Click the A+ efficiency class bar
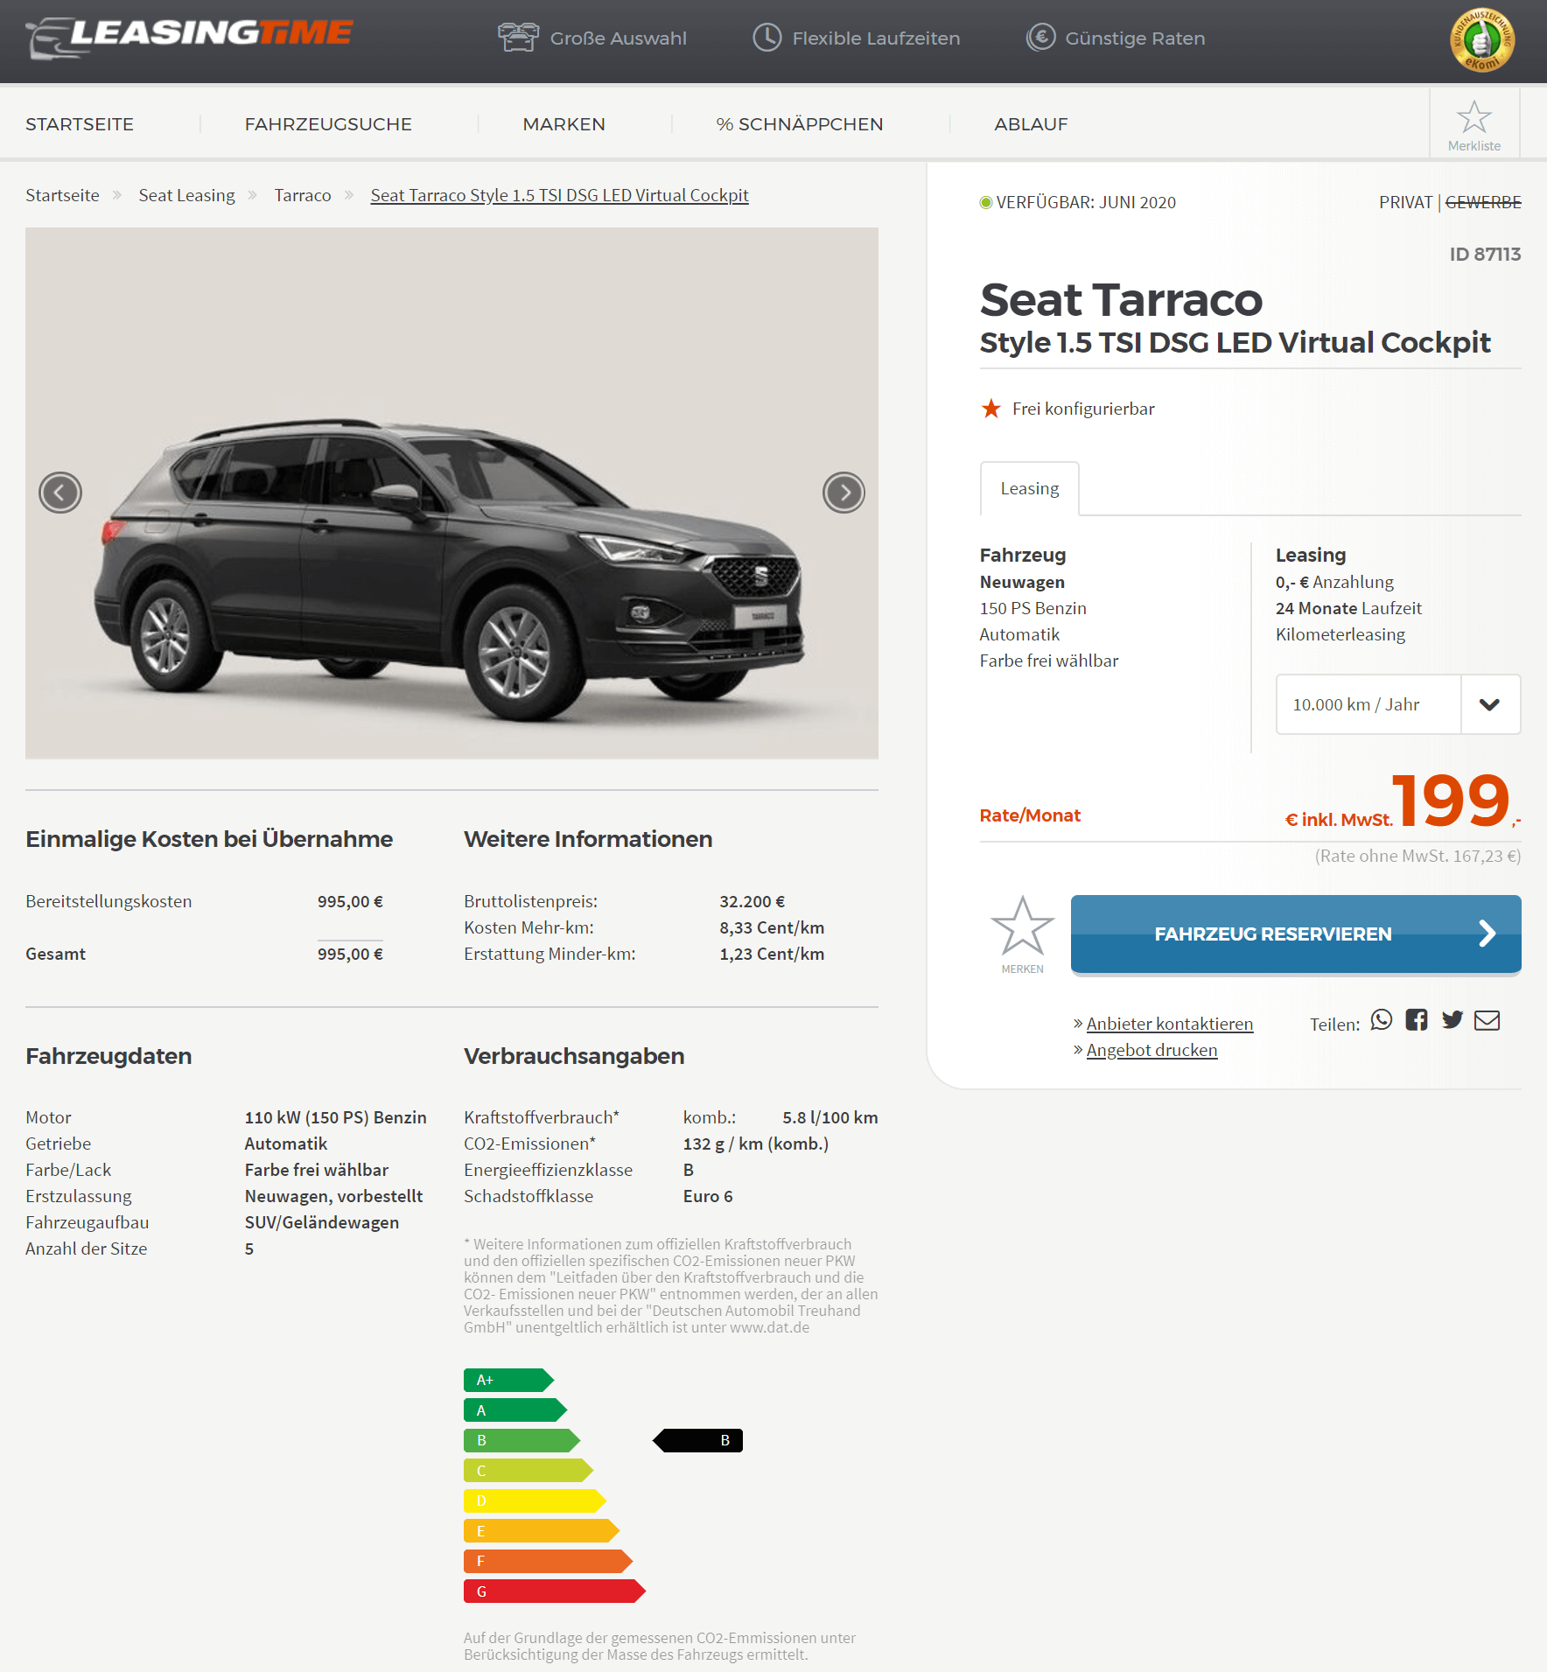Image resolution: width=1547 pixels, height=1672 pixels. pos(508,1380)
